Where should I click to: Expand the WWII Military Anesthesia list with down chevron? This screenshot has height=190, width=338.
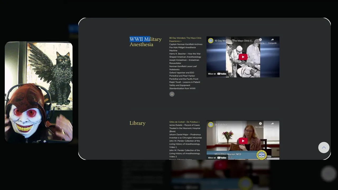pos(172,94)
